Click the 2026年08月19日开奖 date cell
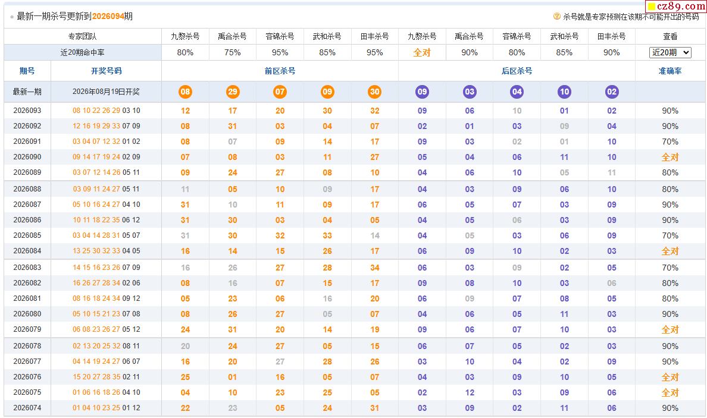The image size is (707, 418). pos(106,92)
